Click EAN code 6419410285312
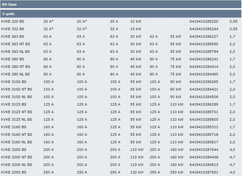The height and width of the screenshot is (176, 242). (204, 127)
